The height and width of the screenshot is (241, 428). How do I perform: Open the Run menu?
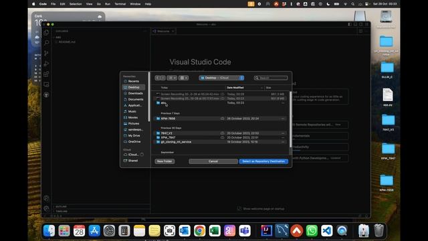click(108, 4)
